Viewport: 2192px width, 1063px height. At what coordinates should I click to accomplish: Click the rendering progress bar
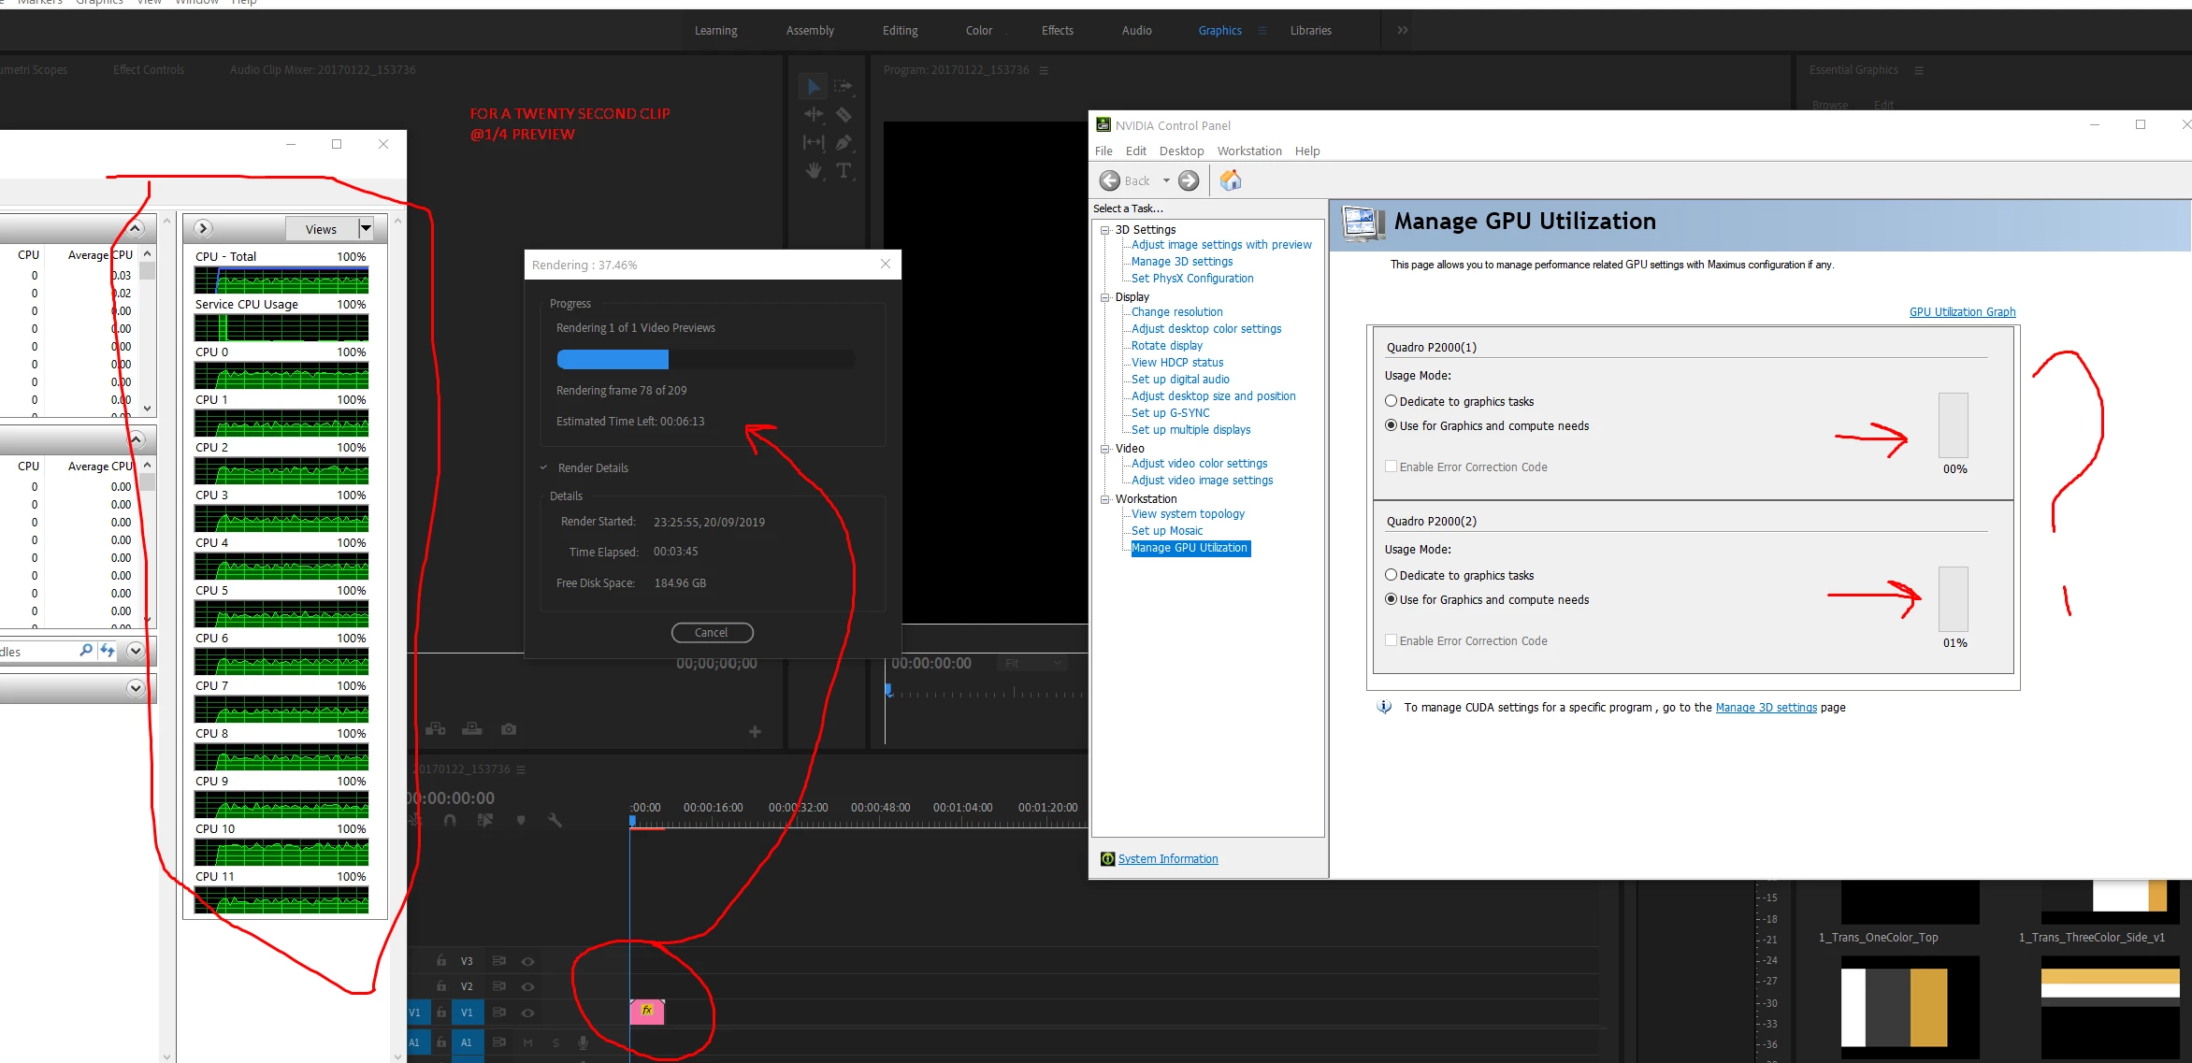pyautogui.click(x=704, y=360)
